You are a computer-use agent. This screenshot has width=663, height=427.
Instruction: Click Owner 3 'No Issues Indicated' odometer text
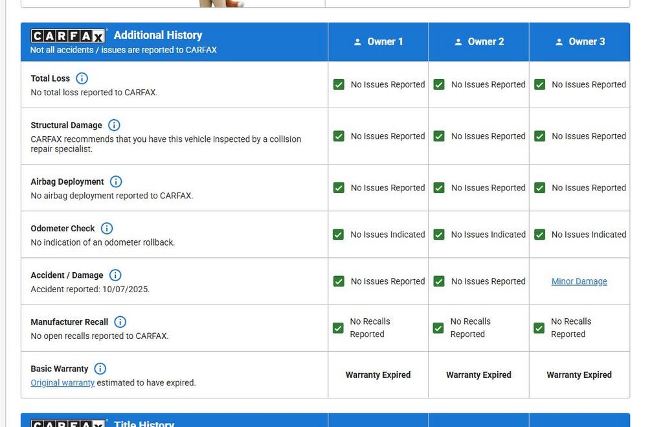[x=589, y=235]
